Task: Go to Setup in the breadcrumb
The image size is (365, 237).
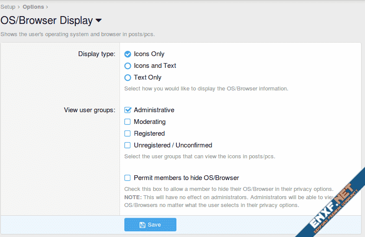Action: point(8,7)
